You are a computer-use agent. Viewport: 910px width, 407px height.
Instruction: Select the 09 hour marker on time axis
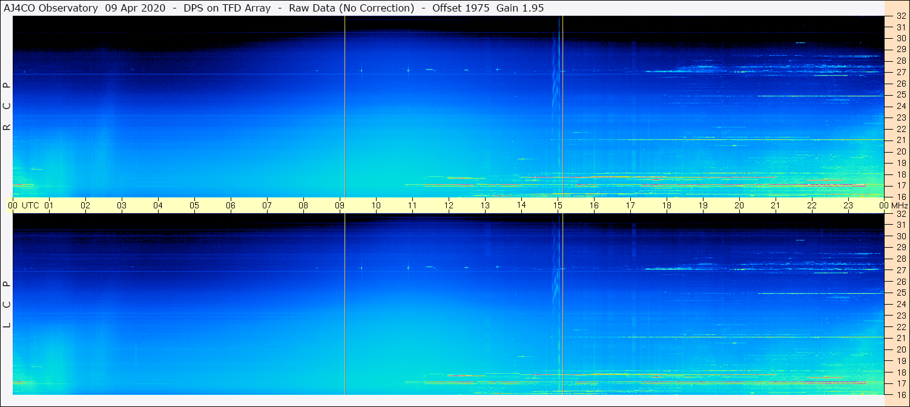[x=340, y=205]
